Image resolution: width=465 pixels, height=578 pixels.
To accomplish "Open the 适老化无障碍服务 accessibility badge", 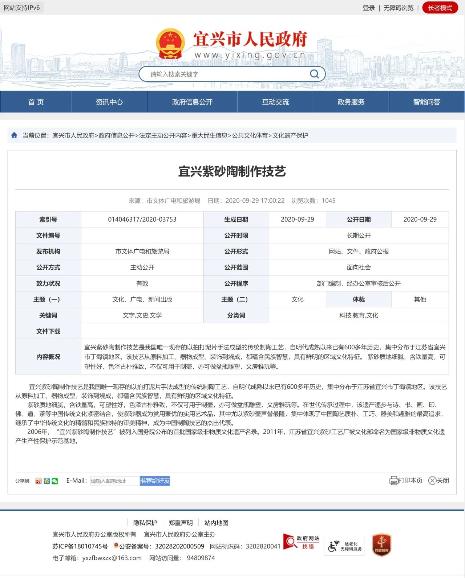I will point(344,546).
